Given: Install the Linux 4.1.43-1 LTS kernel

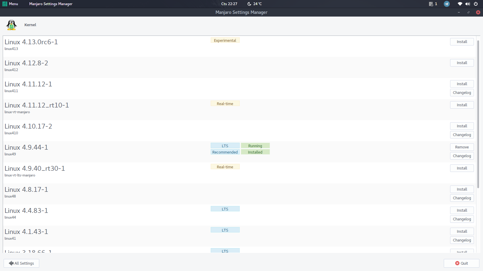Looking at the screenshot, I should pyautogui.click(x=462, y=232).
